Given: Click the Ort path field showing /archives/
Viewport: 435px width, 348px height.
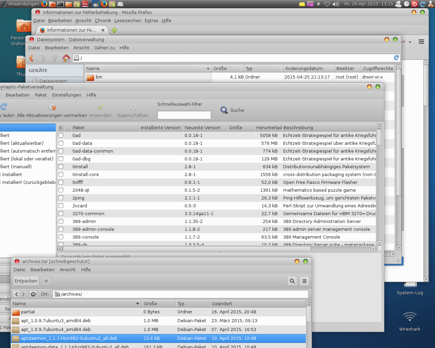Looking at the screenshot, I should pyautogui.click(x=180, y=294).
